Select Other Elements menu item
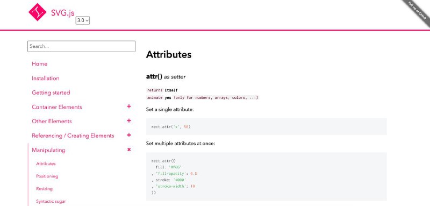 point(52,121)
